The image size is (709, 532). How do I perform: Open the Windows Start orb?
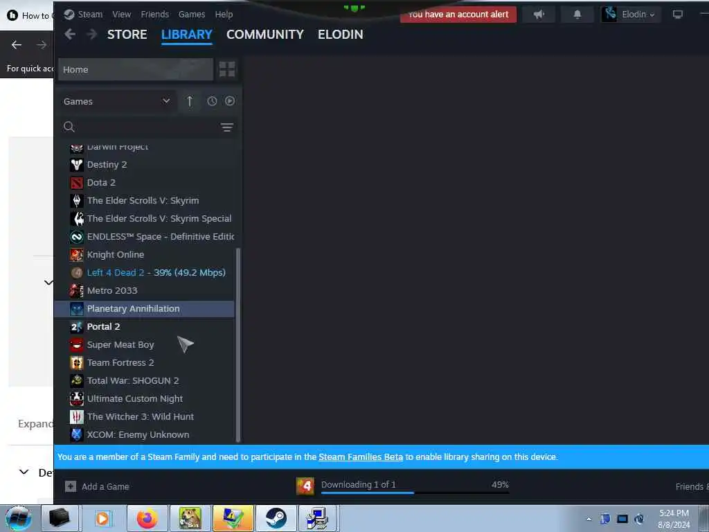click(x=19, y=518)
